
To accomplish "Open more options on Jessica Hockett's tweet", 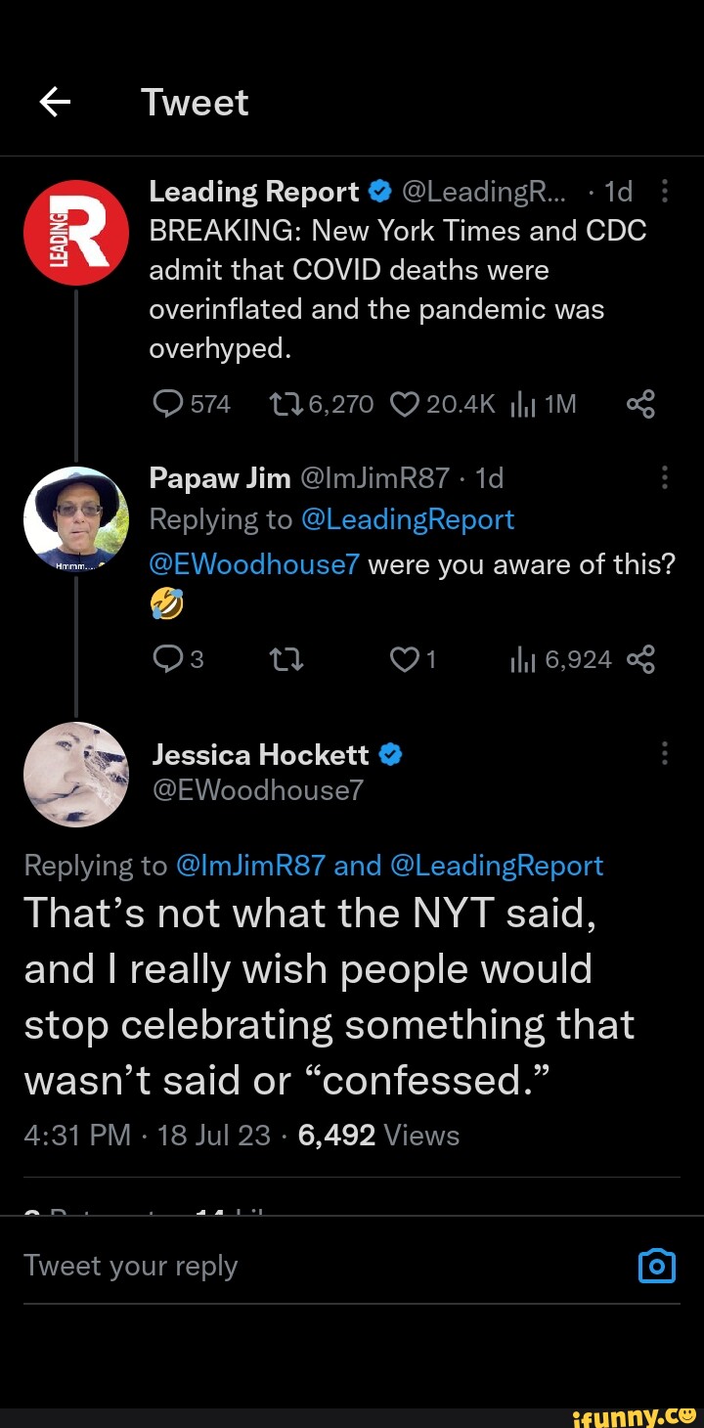I will pos(665,753).
